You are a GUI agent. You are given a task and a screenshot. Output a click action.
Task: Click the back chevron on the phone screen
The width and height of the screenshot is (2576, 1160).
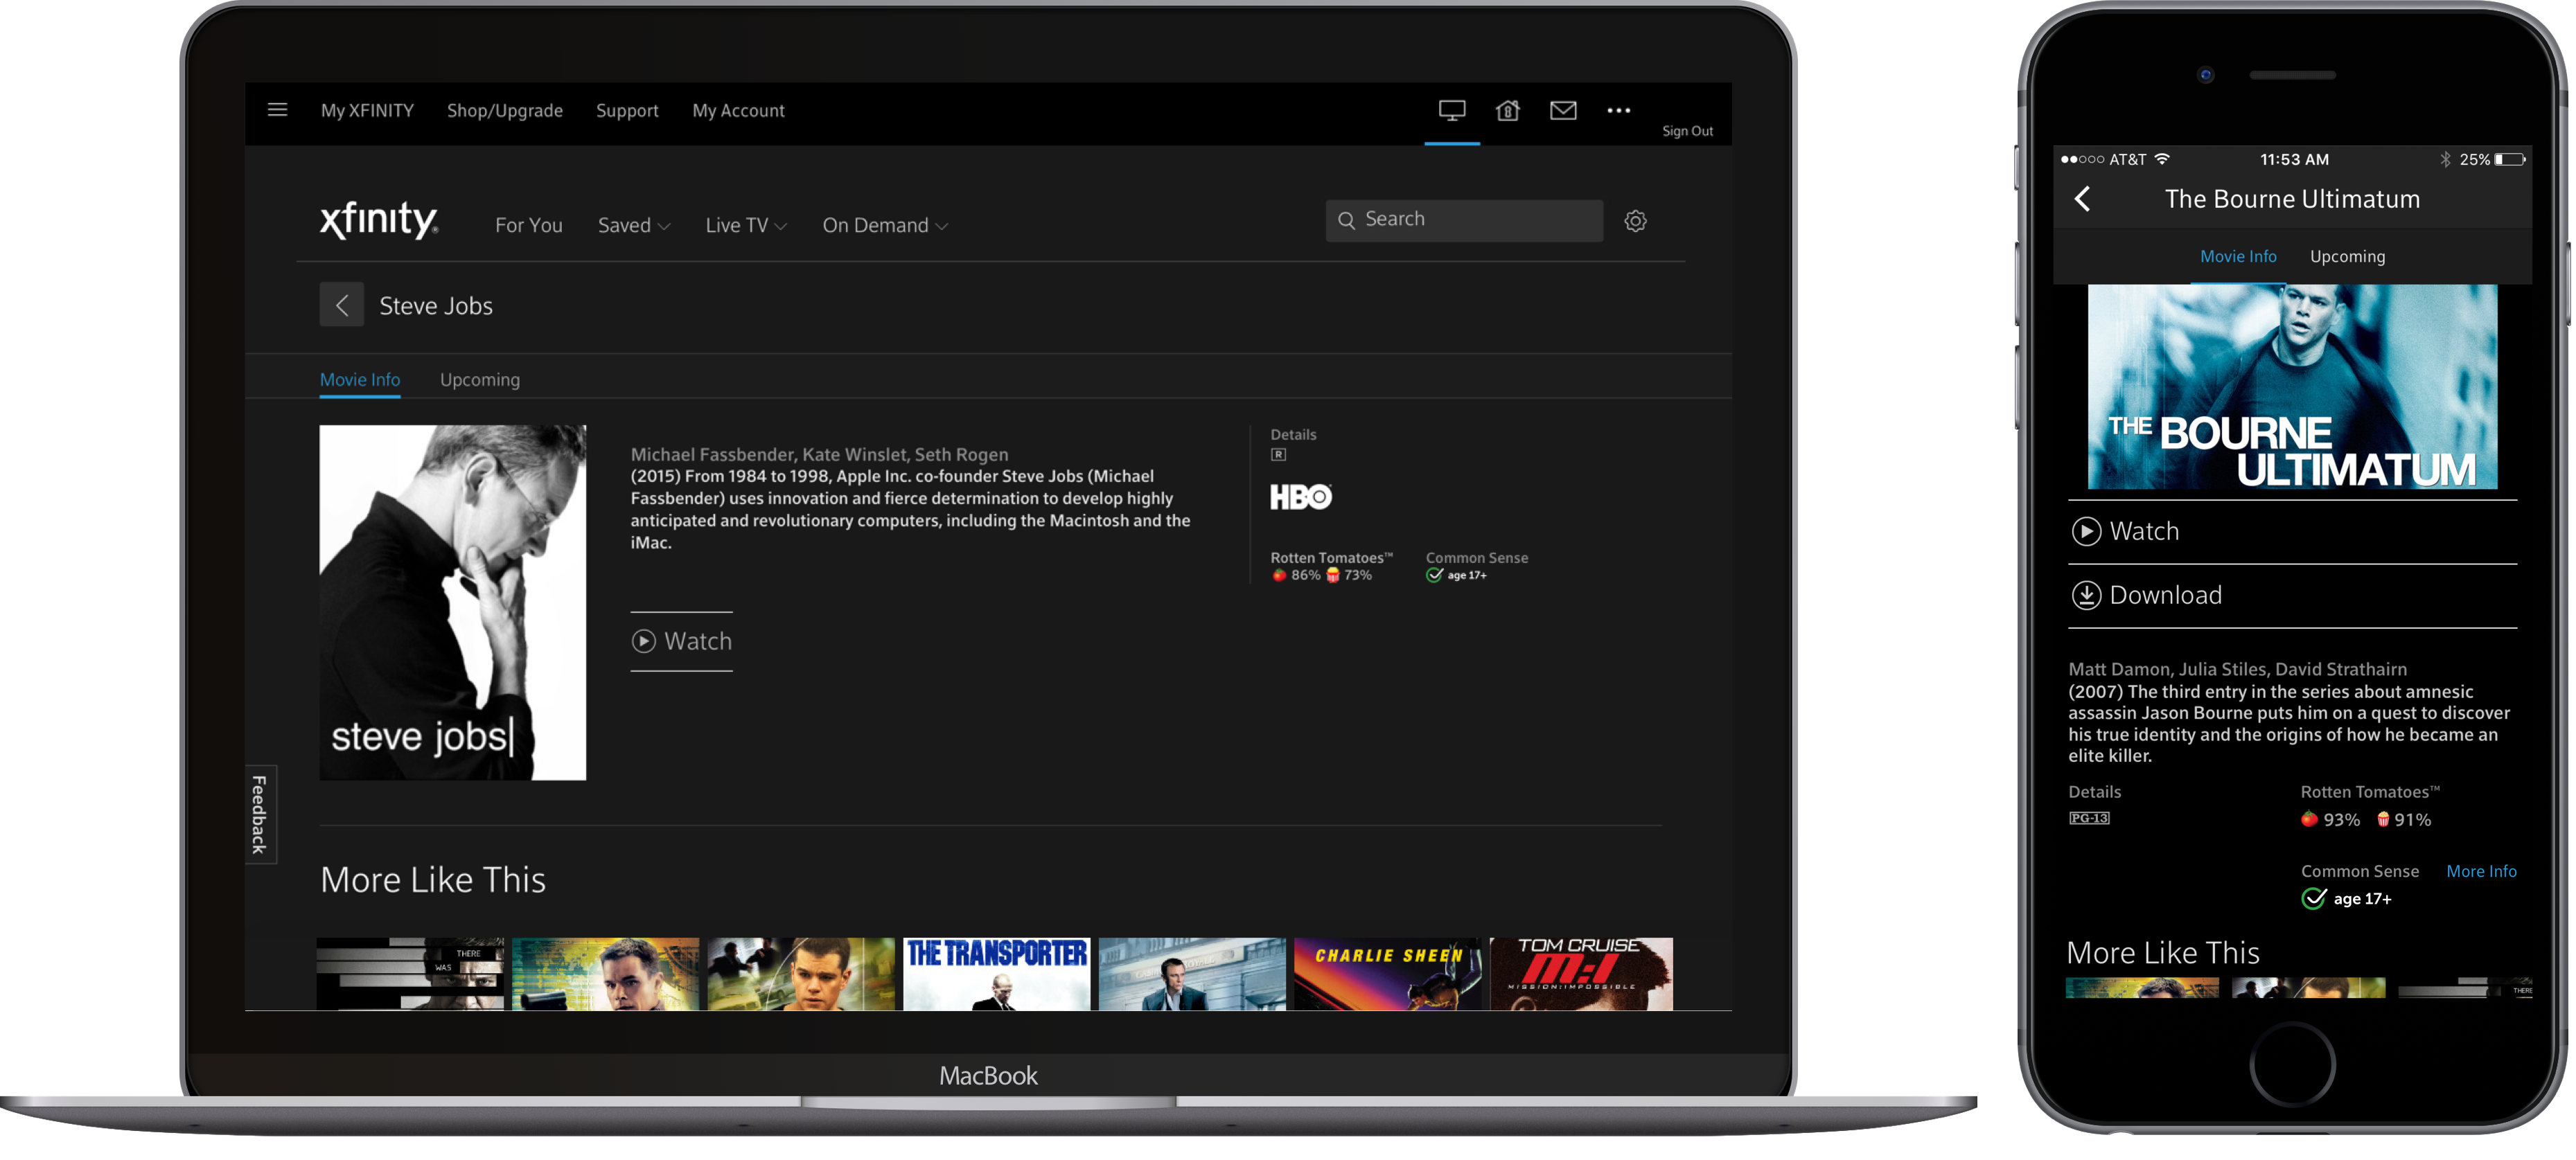point(2081,199)
